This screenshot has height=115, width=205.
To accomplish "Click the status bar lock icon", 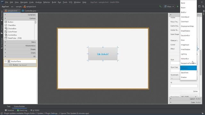I will (202, 113).
